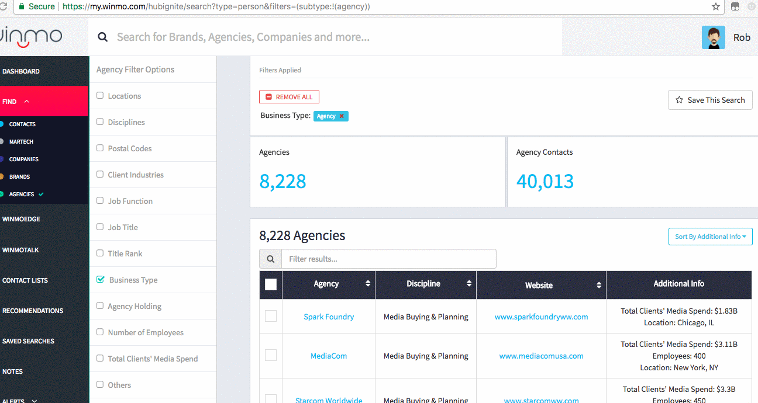Screen dimensions: 758x403
Task: Open Rob's profile avatar
Action: click(x=713, y=37)
